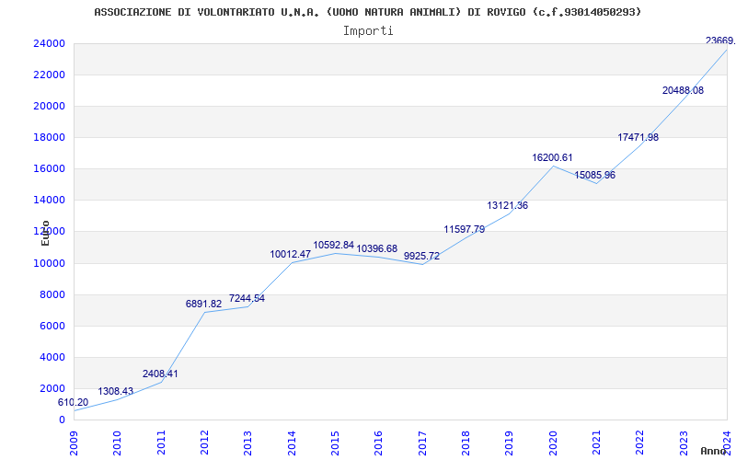Click the data label 10396.68
Image resolution: width=736 pixels, height=460 pixels.
point(377,248)
